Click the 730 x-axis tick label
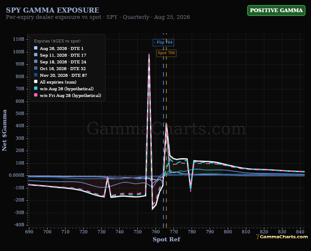The height and width of the screenshot is (251, 311). click(101, 232)
